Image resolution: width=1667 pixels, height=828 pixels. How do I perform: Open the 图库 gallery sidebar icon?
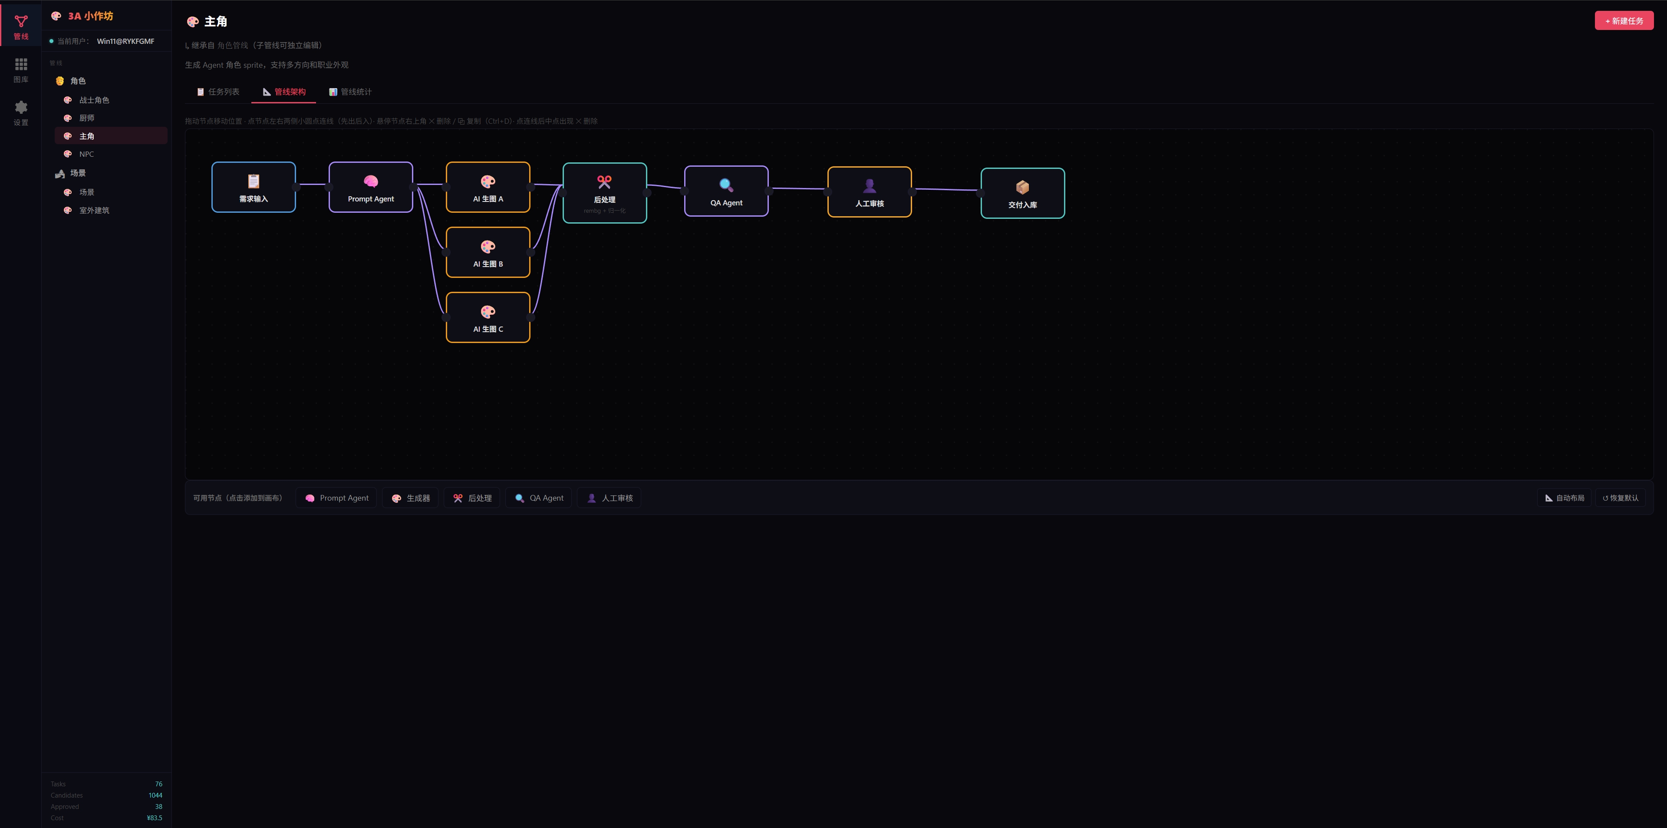[21, 70]
